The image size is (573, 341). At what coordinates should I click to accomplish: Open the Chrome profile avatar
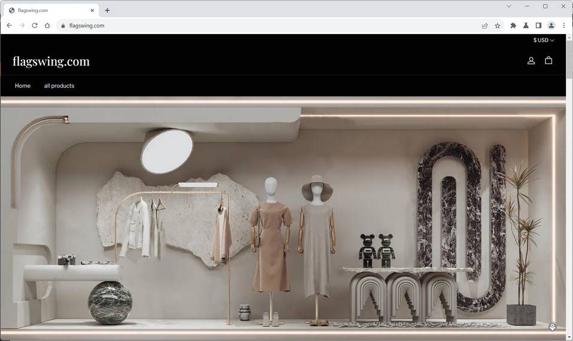click(551, 26)
